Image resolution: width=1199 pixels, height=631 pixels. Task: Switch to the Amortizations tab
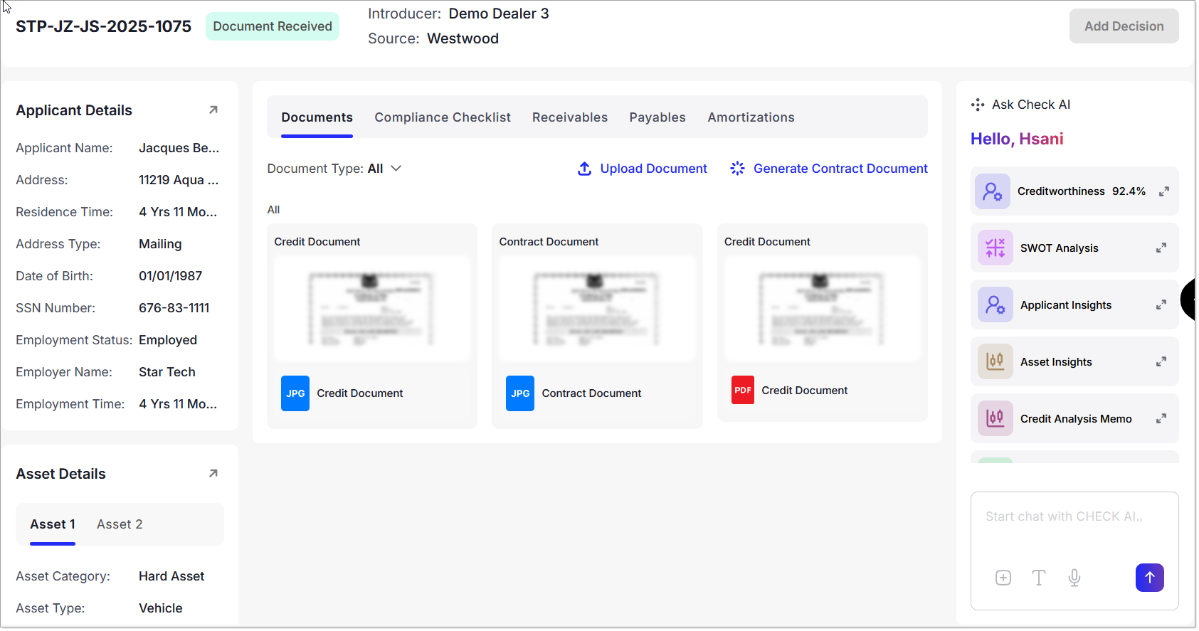pyautogui.click(x=751, y=117)
